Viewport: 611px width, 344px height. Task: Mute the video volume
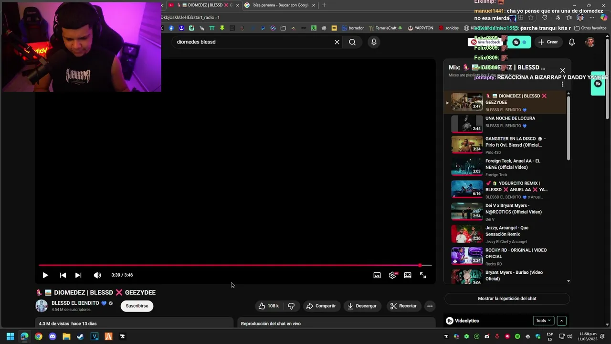point(97,275)
